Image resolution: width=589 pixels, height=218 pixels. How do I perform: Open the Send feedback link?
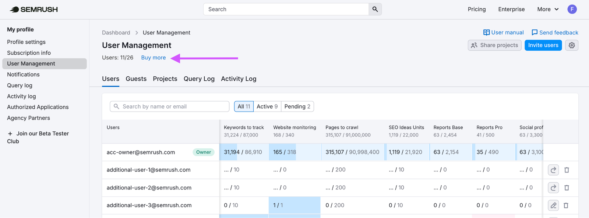tap(555, 32)
